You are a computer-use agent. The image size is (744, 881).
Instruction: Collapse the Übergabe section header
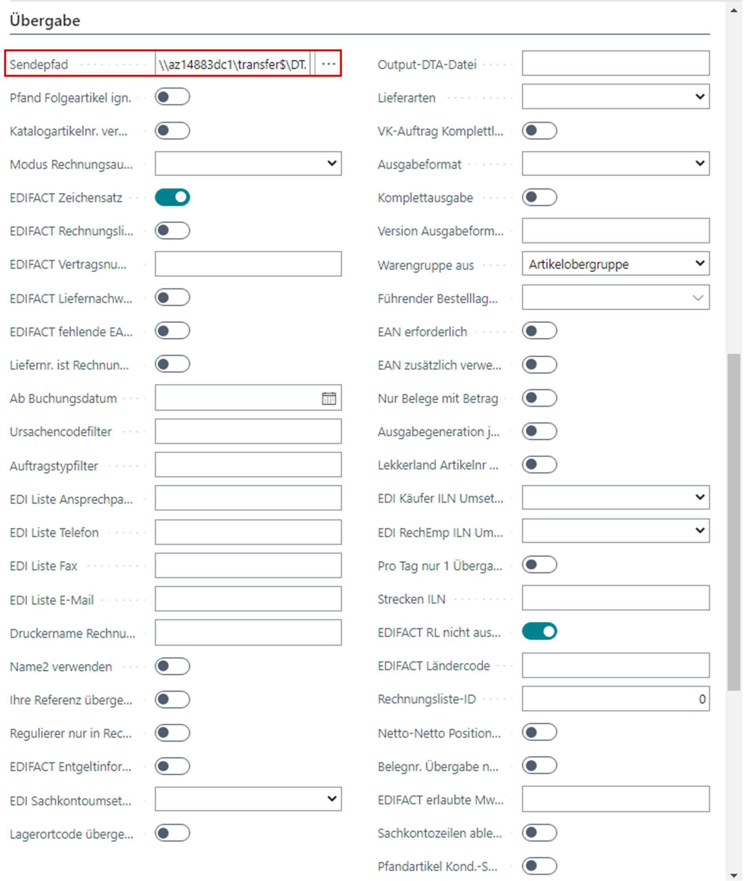point(45,21)
